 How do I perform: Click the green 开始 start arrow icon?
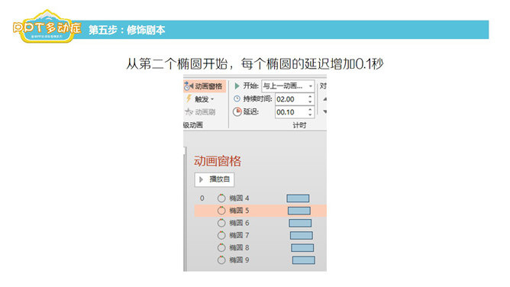point(237,85)
